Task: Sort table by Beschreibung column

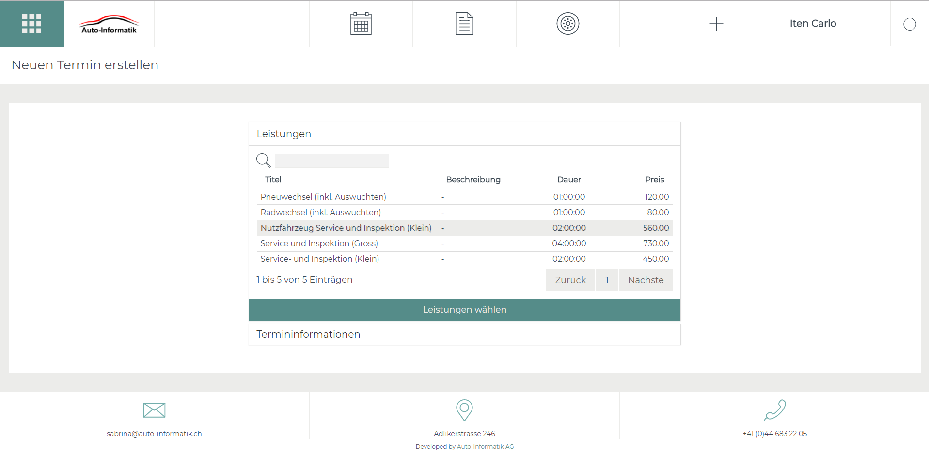Action: [x=473, y=179]
